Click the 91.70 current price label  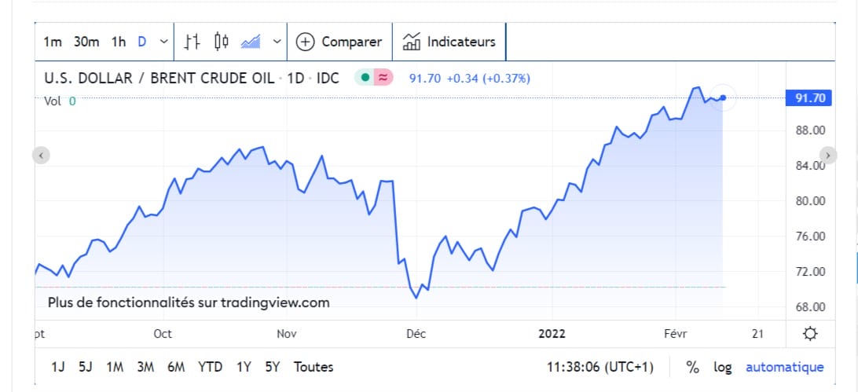[809, 98]
